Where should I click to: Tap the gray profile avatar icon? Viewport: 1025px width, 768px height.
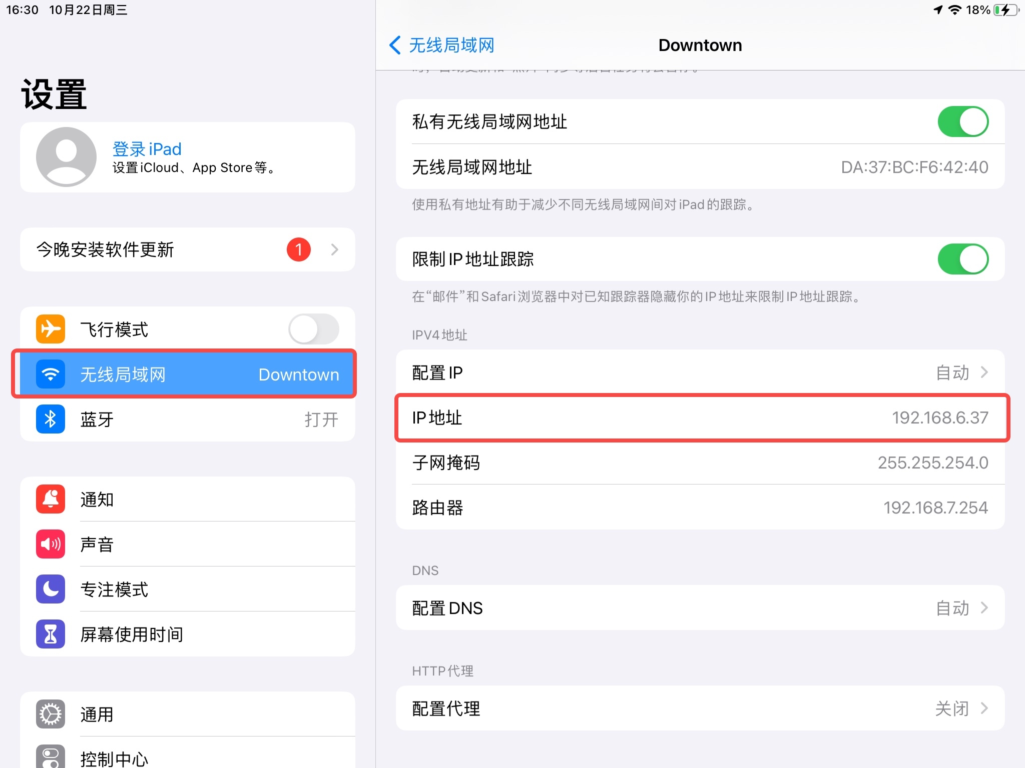66,157
